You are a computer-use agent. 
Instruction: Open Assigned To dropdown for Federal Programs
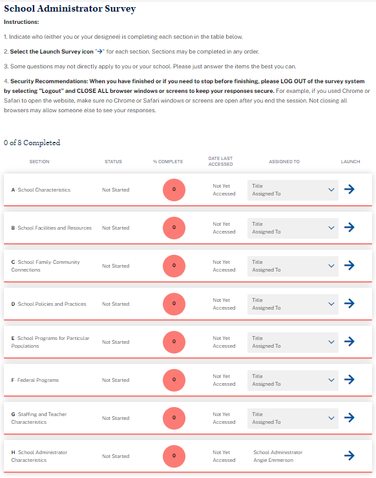293,381
